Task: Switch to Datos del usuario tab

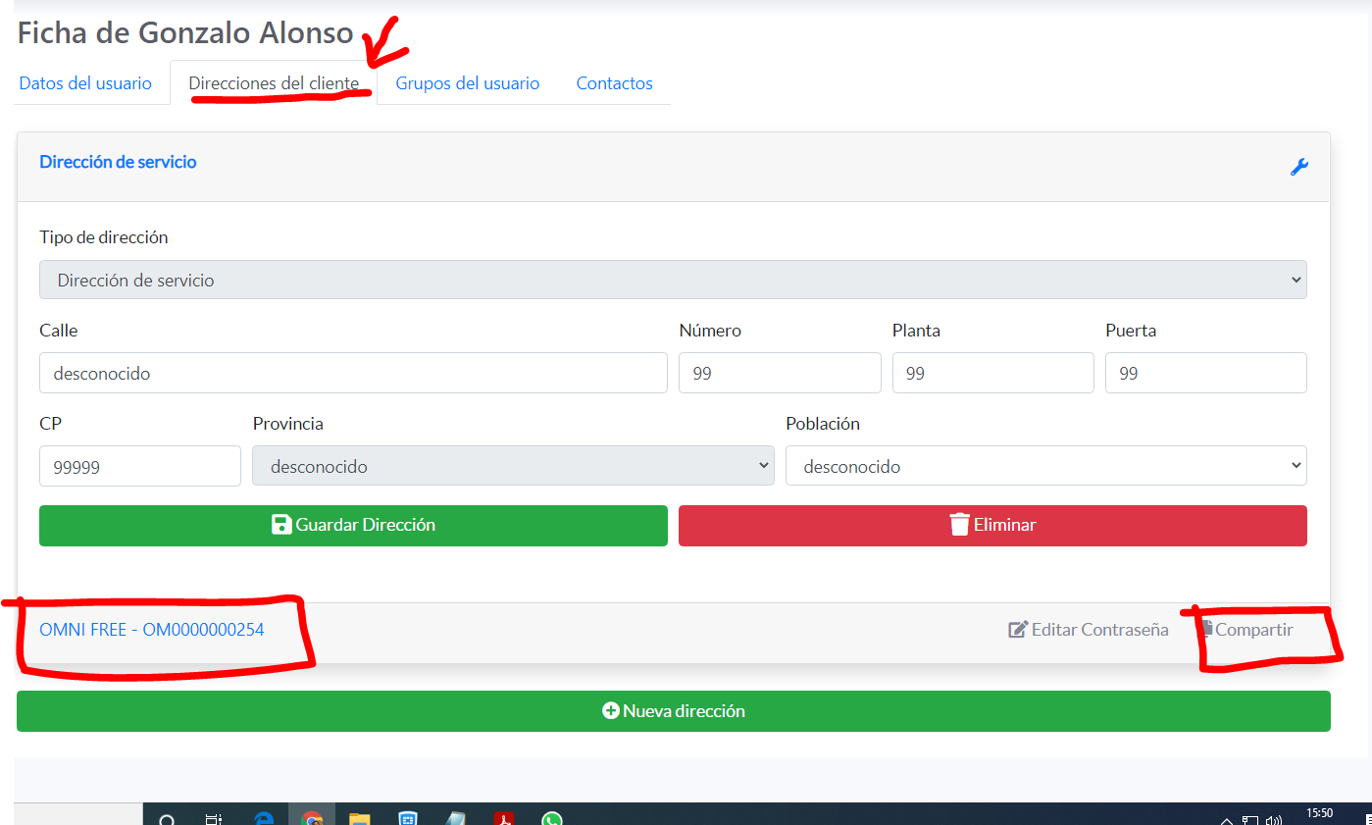Action: (x=85, y=83)
